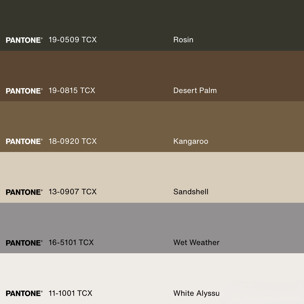Viewport: 304px width, 304px height.
Task: Select the Kangaroo color name
Action: tap(191, 141)
